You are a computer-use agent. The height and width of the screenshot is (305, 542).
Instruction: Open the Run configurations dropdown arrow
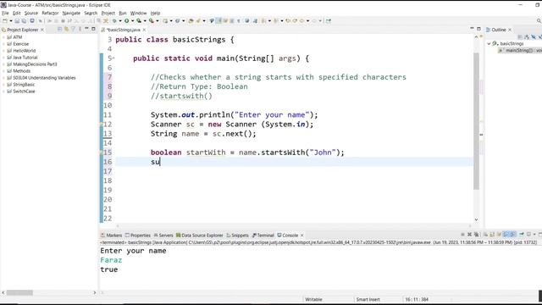(x=132, y=20)
